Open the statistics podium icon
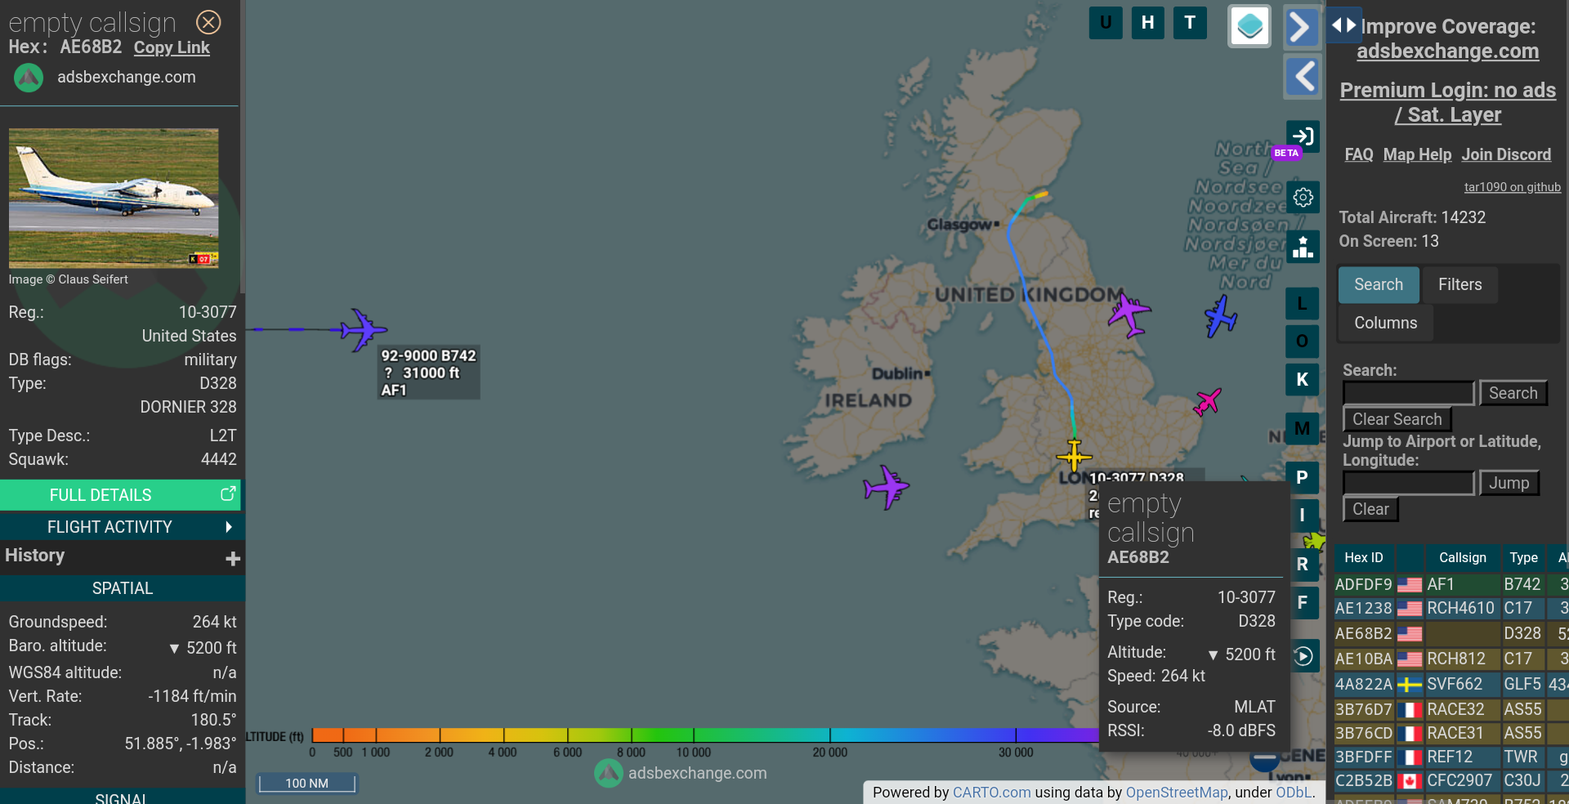Viewport: 1569px width, 804px height. (1303, 247)
